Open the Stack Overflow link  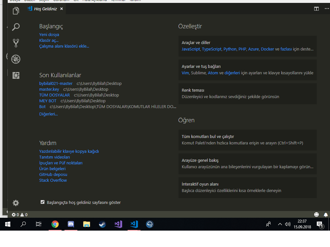pos(53,180)
